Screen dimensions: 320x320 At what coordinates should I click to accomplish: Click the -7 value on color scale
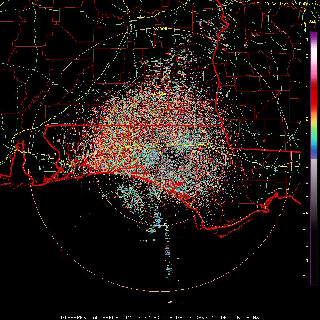click(x=305, y=261)
